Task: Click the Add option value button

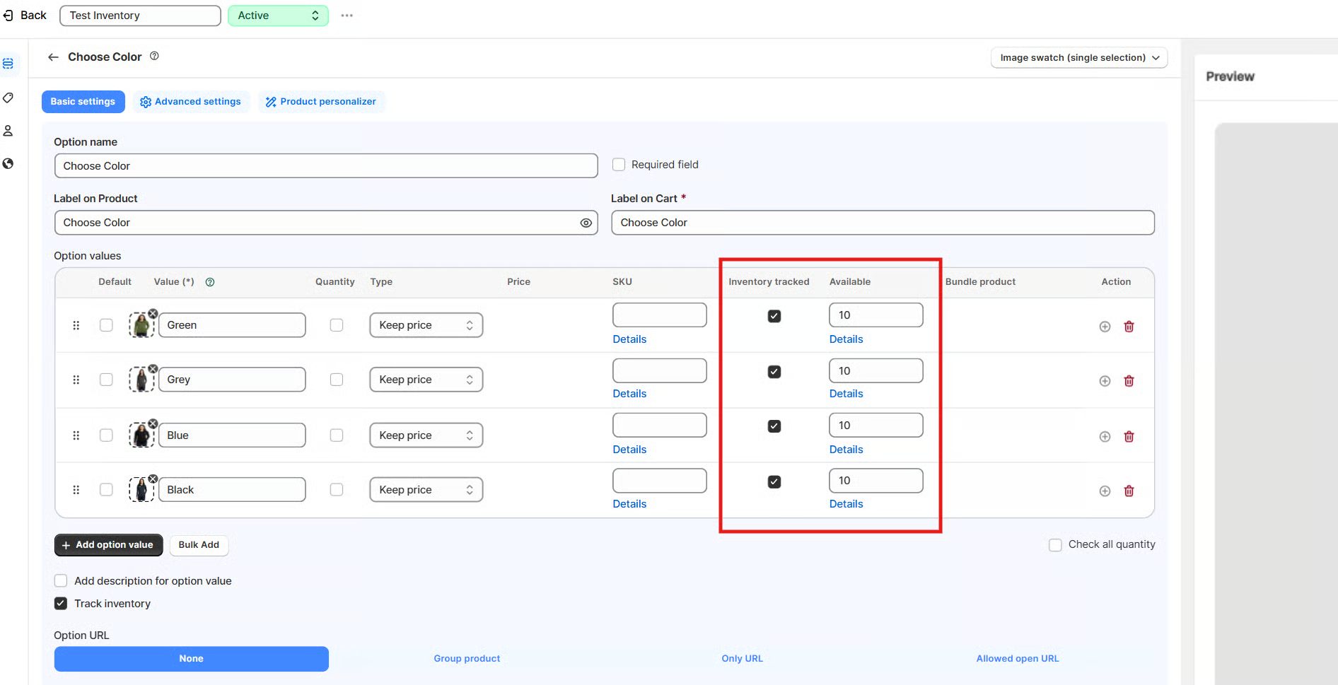Action: [108, 545]
